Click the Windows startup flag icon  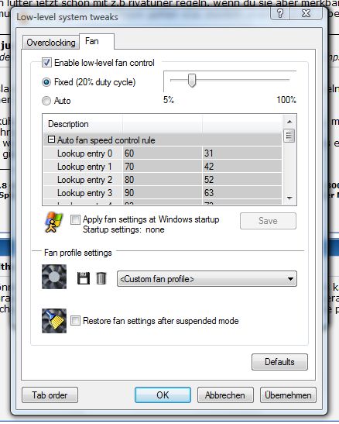(x=53, y=222)
